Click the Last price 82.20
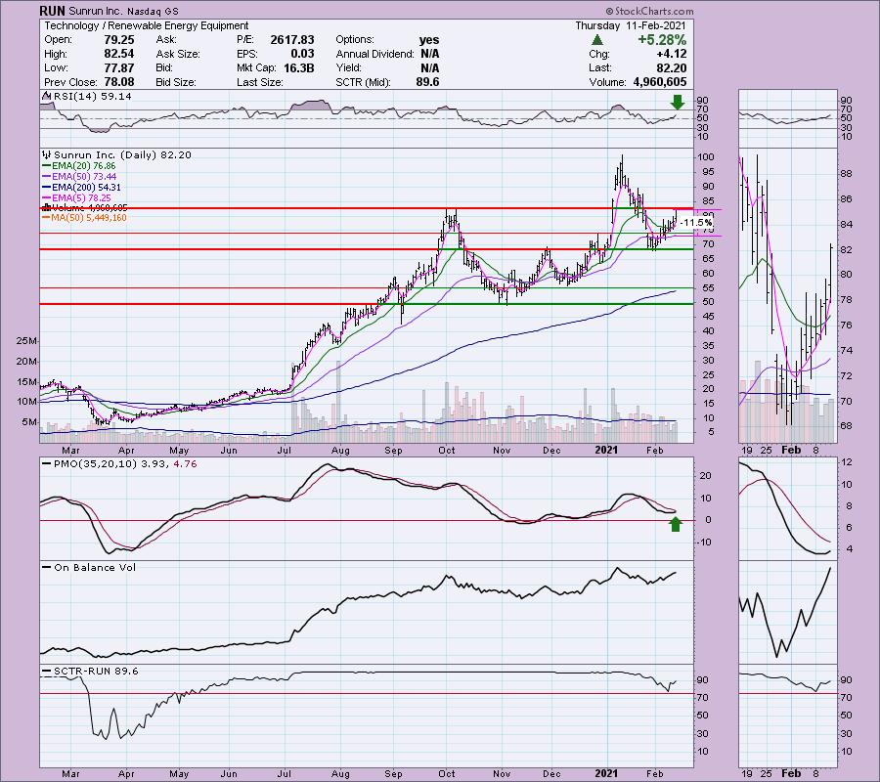 (x=671, y=67)
